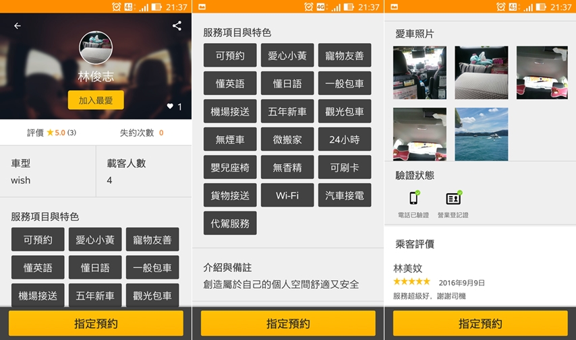Tap the five-star rating of 林美妏's review

click(411, 281)
